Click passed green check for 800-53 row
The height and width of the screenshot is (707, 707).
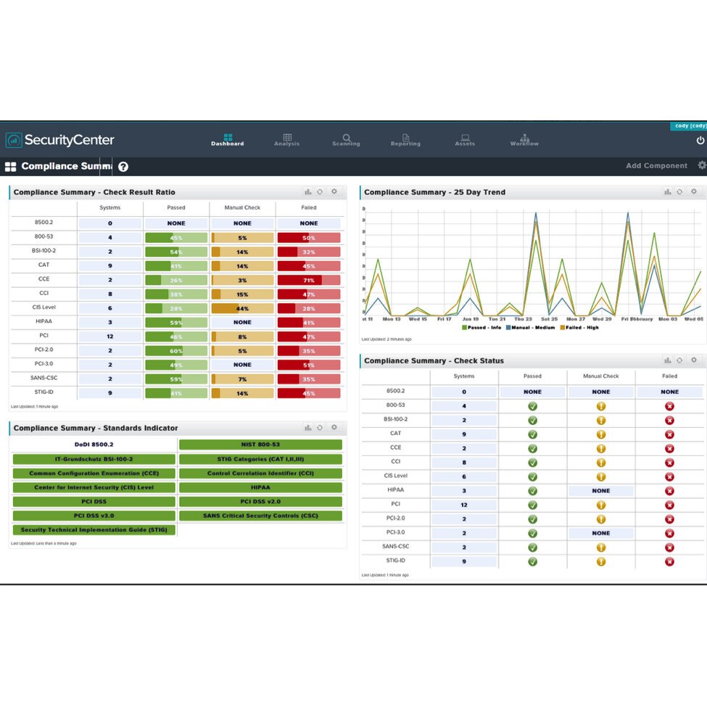point(532,406)
